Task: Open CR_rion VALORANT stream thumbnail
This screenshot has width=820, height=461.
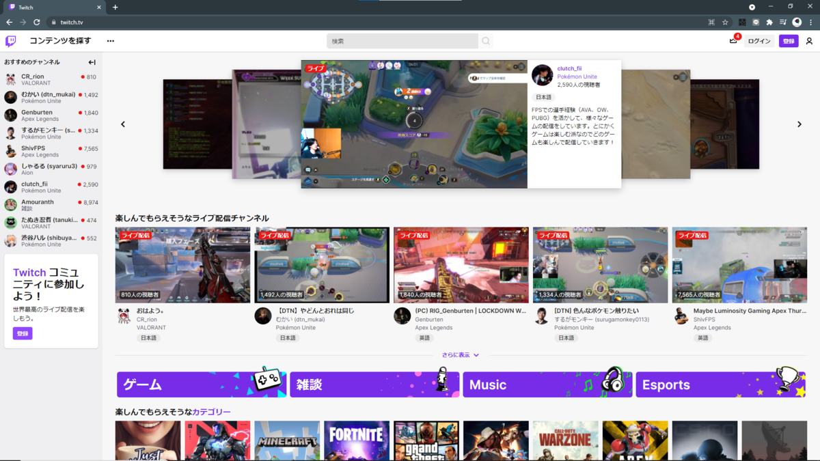Action: 183,265
